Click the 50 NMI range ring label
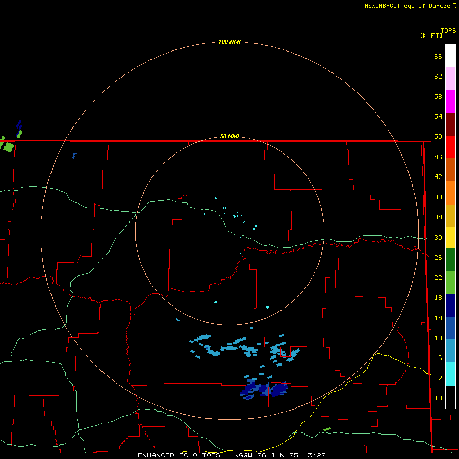The width and height of the screenshot is (459, 459). [x=229, y=136]
